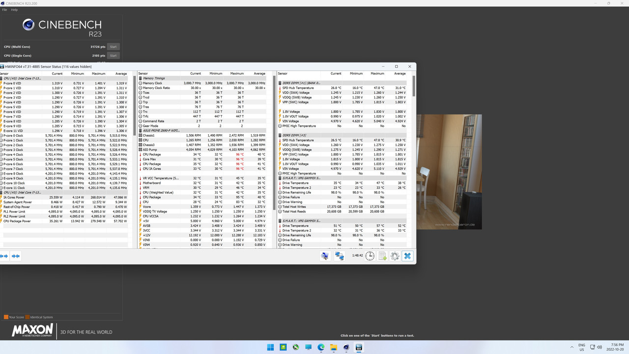
Task: Select the Chassis3 fan row
Action: (202, 145)
